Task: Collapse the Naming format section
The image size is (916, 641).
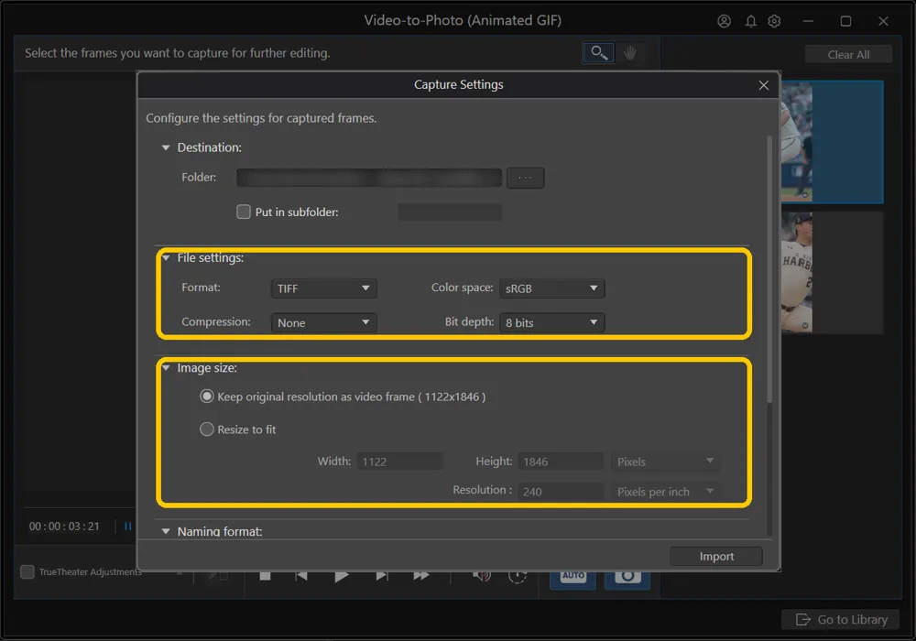Action: click(x=166, y=531)
